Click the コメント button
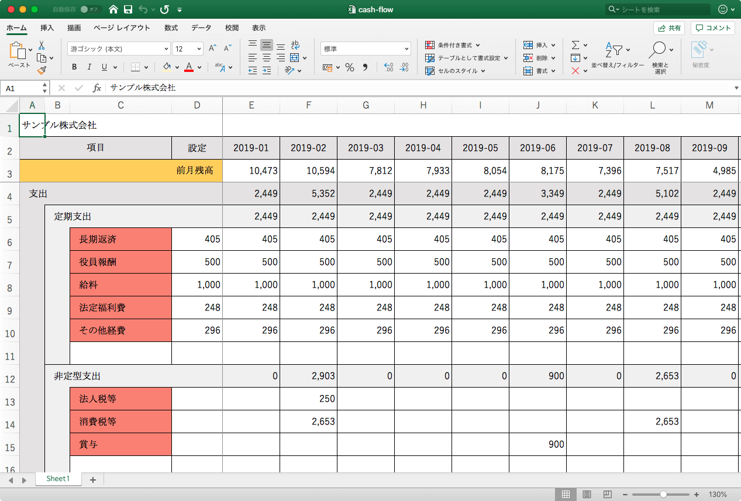This screenshot has height=501, width=741. point(712,28)
